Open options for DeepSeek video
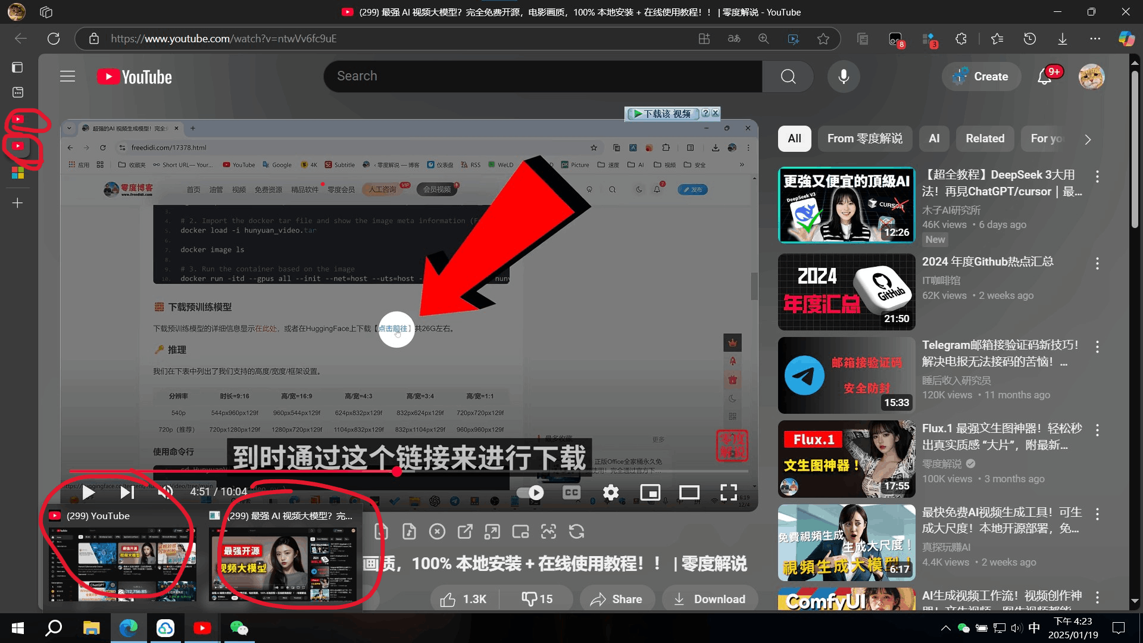 pyautogui.click(x=1097, y=176)
